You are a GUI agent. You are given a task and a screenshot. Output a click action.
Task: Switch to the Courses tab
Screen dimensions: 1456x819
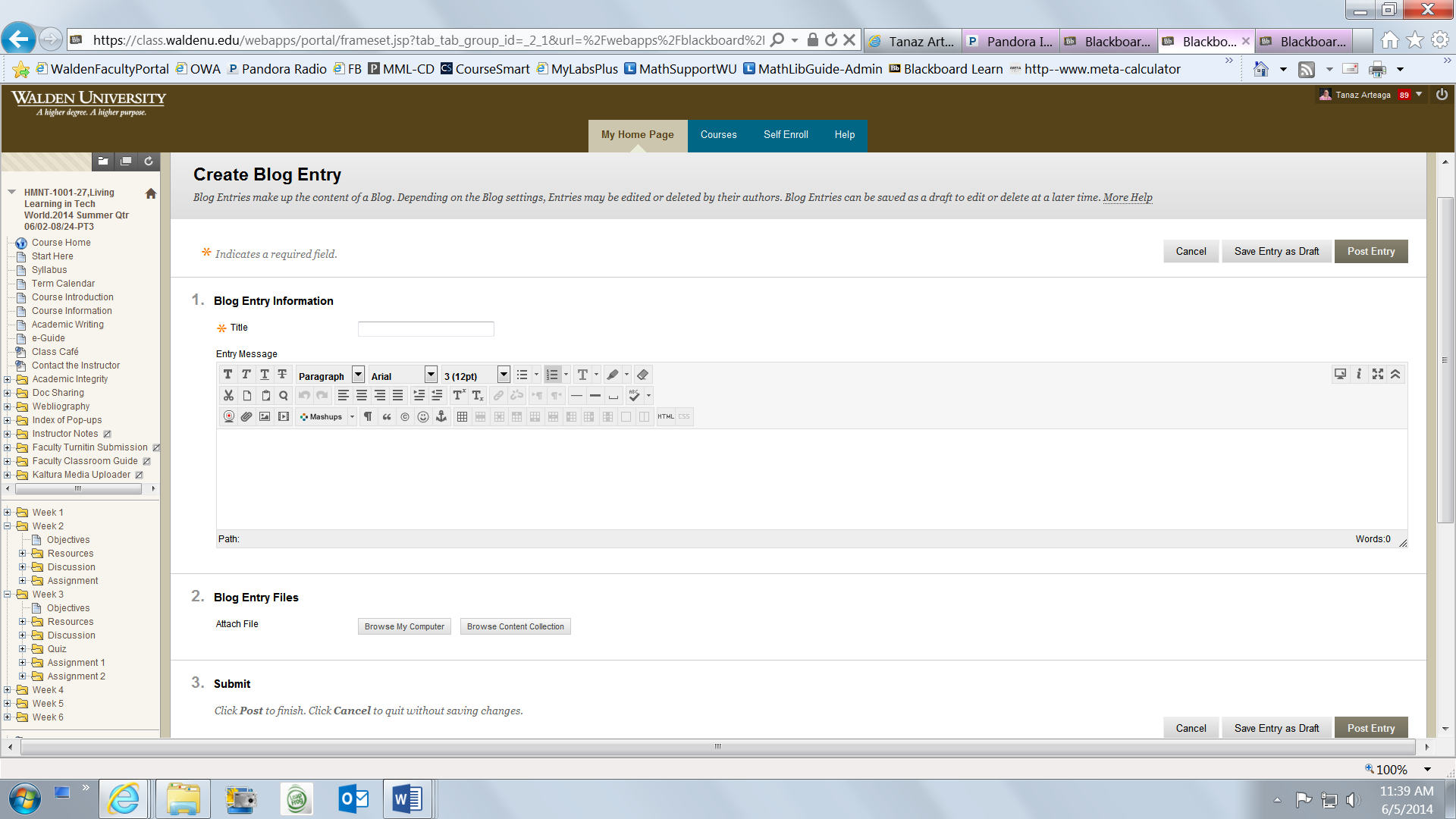(x=718, y=135)
